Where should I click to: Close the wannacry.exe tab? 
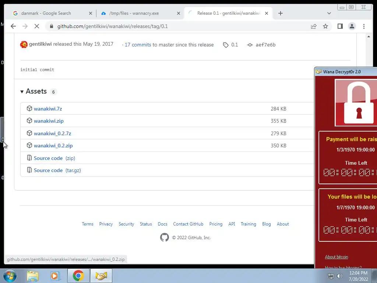tap(179, 13)
